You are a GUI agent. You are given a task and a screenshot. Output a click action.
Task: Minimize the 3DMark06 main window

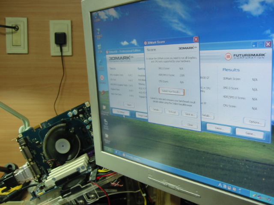(x=254, y=44)
